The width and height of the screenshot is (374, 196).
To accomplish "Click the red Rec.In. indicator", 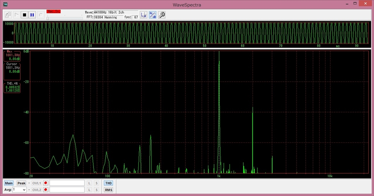I will [54, 11].
